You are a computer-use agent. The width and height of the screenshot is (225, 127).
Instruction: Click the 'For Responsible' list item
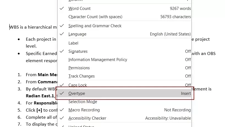[x=41, y=103]
